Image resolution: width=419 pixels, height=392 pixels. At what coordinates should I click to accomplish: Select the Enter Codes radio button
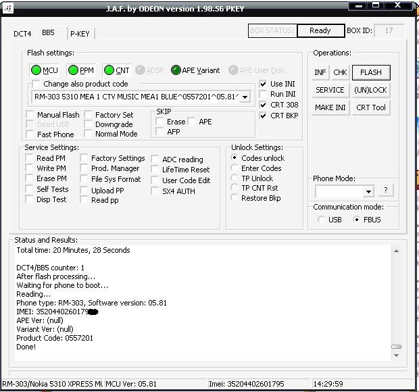(x=235, y=168)
